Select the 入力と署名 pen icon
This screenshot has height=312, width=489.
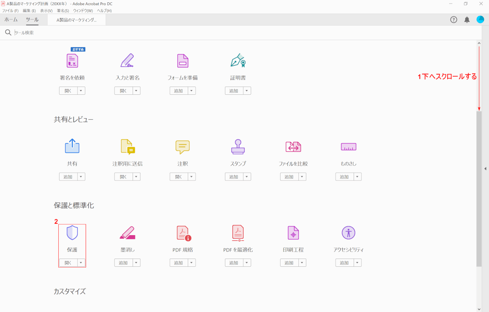127,61
